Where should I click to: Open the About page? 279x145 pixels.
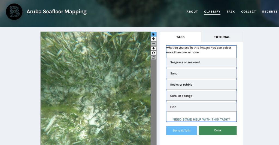tap(192, 12)
